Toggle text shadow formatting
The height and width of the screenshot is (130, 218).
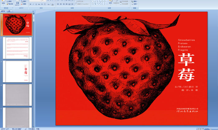[x=42, y=4]
